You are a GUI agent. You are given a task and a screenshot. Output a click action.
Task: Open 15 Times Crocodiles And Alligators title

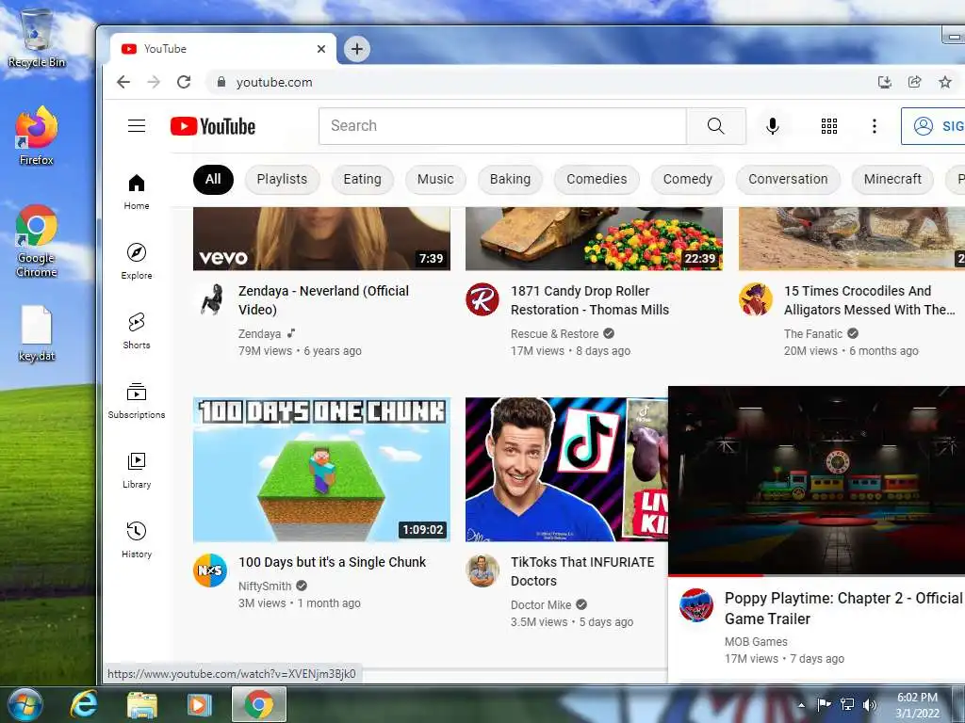[x=869, y=300]
